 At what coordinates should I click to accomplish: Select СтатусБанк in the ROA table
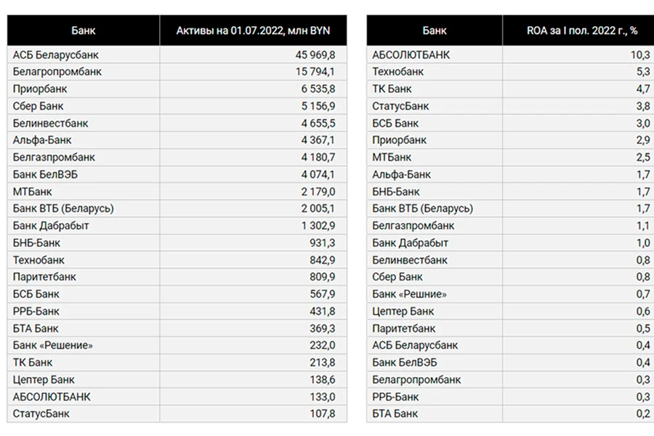(x=400, y=106)
